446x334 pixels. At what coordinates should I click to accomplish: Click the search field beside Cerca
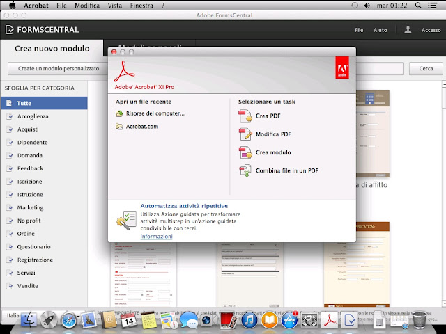click(380, 68)
